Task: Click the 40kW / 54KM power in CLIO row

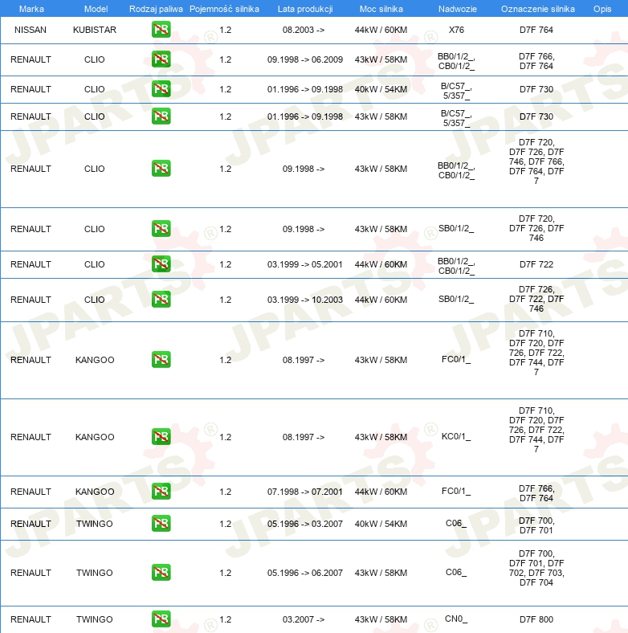Action: [x=381, y=89]
